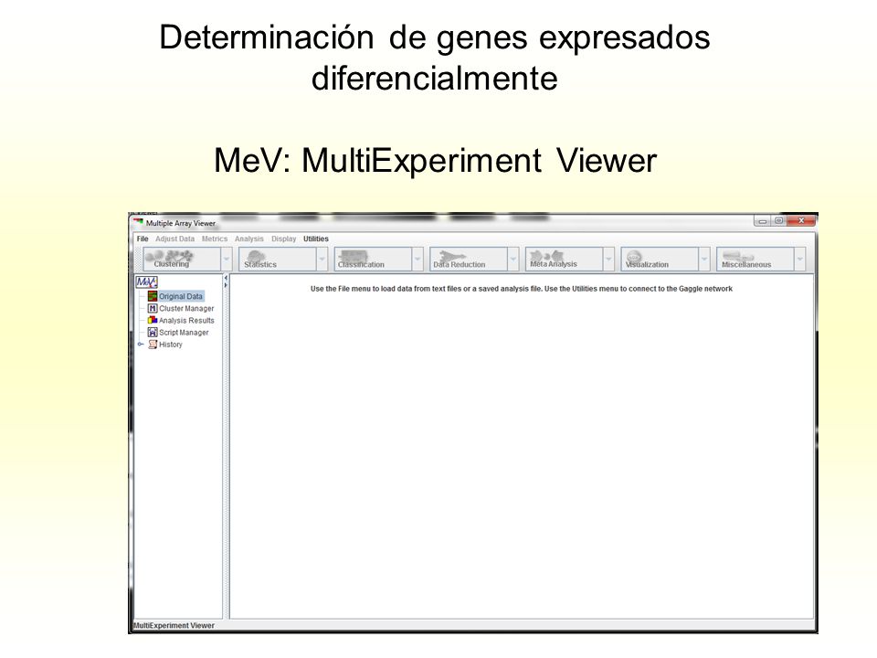Close the Multiple Array Viewer window
Image resolution: width=877 pixels, height=658 pixels.
pos(801,221)
